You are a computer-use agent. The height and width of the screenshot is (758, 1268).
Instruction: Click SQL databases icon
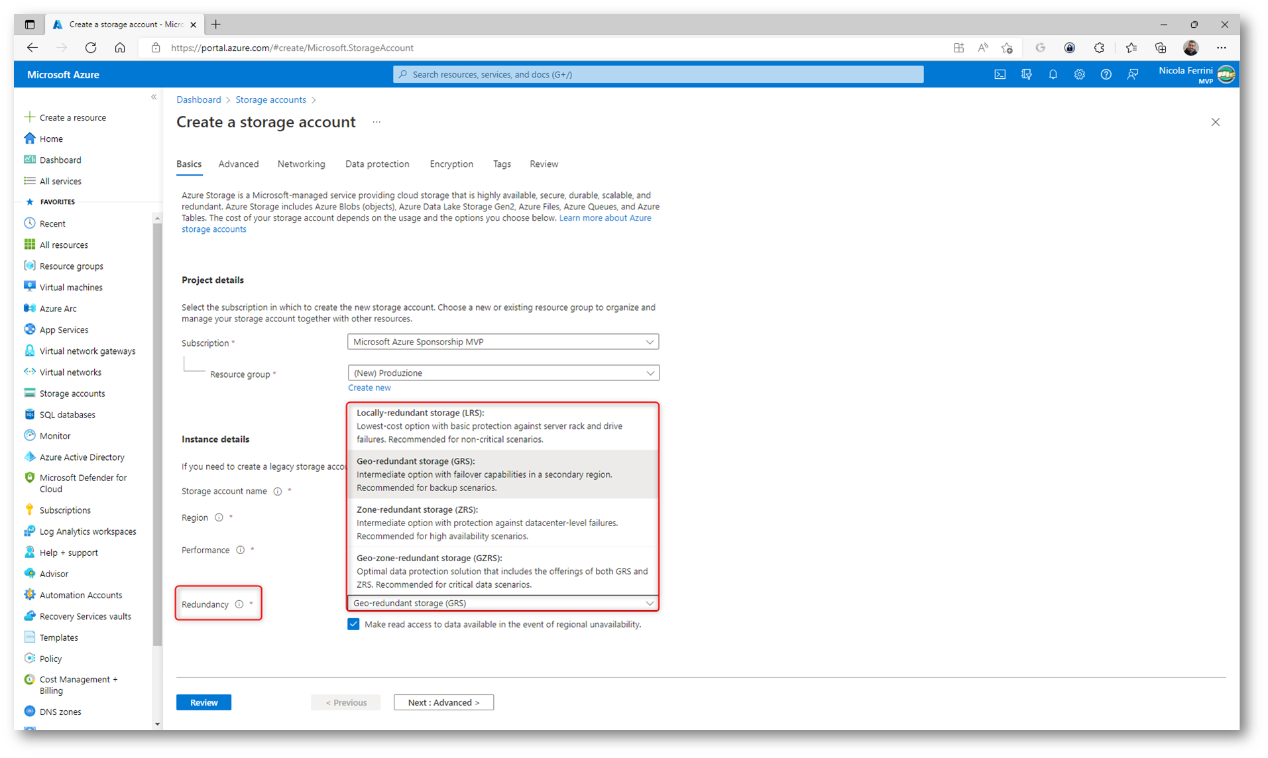pyautogui.click(x=29, y=414)
